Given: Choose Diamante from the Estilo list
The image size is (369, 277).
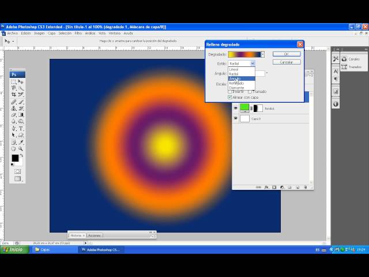Looking at the screenshot, I should [x=242, y=88].
